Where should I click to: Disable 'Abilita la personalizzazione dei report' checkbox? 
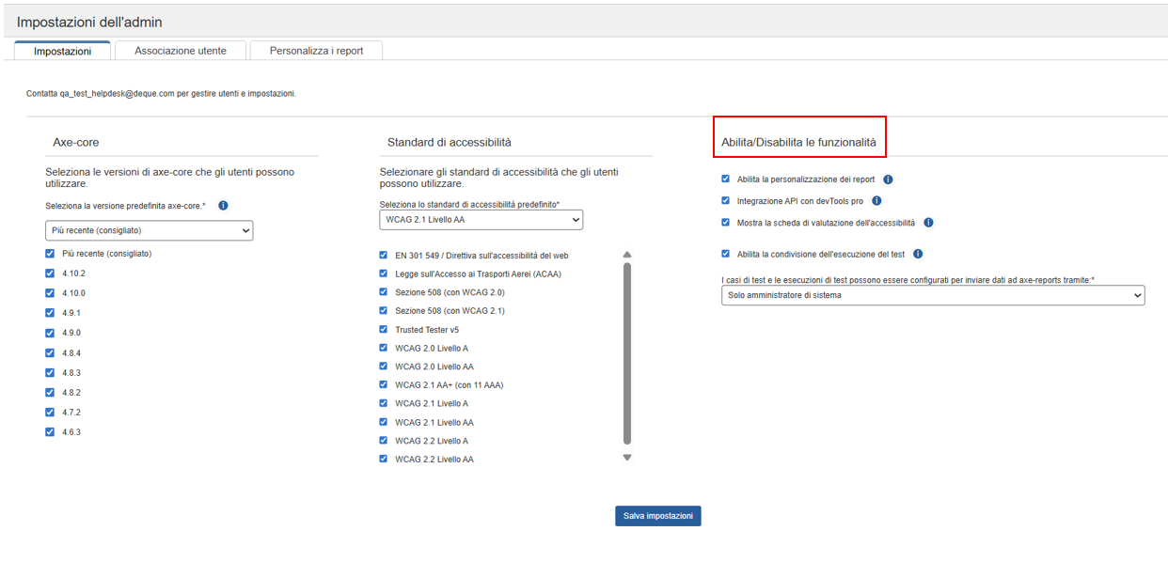pyautogui.click(x=725, y=179)
